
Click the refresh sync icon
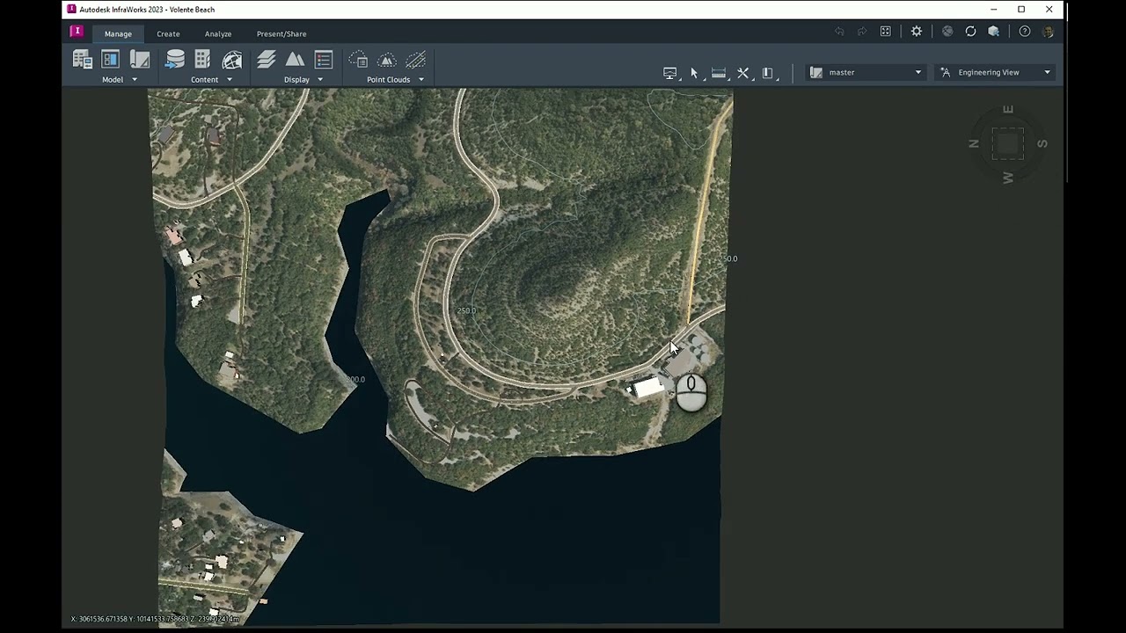tap(970, 32)
